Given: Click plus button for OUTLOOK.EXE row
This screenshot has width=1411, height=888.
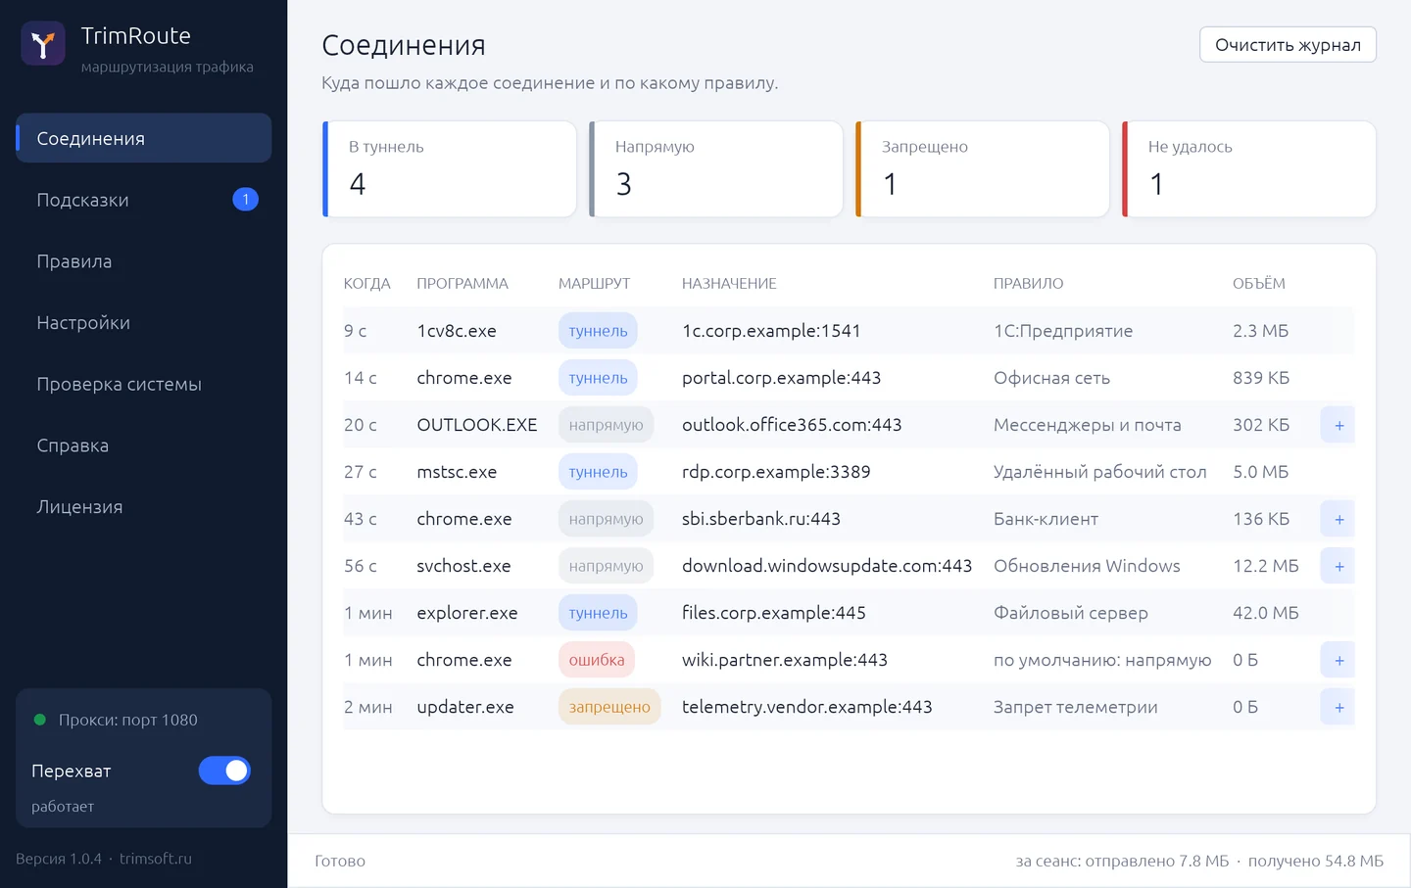Looking at the screenshot, I should click(x=1338, y=425).
